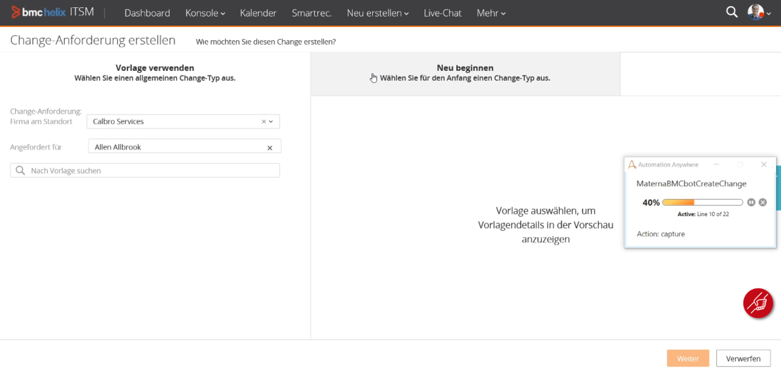Open the red live-chat assistant bubble
This screenshot has height=374, width=781.
[x=758, y=303]
